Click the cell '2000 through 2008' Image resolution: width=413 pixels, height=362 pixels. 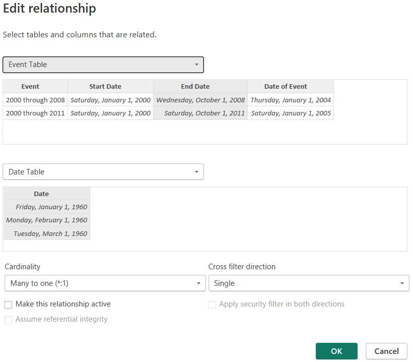(35, 100)
